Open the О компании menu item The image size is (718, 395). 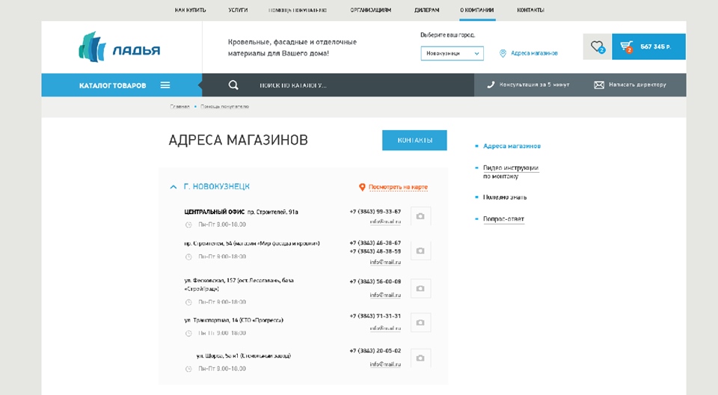[x=476, y=10]
